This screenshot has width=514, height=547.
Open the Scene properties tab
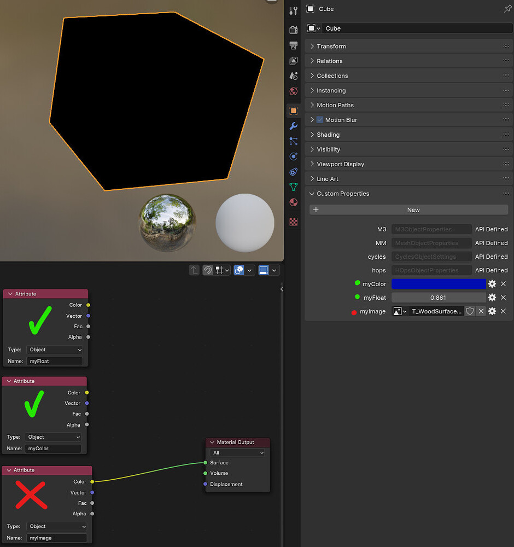coord(294,75)
